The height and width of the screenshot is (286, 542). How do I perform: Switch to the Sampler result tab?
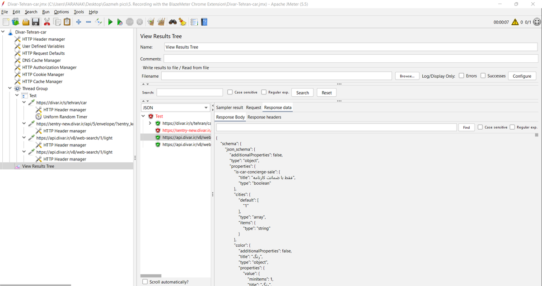pyautogui.click(x=229, y=108)
